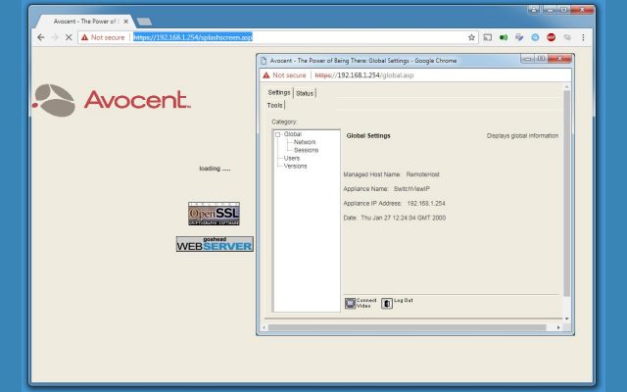Click the Appliance Name SwitchViewIP text
This screenshot has height=392, width=627.
[x=411, y=189]
